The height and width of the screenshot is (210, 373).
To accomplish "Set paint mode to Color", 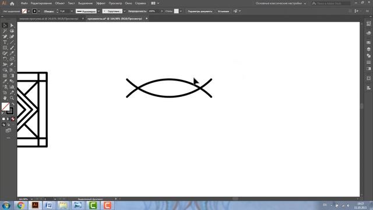I will pyautogui.click(x=3, y=119).
